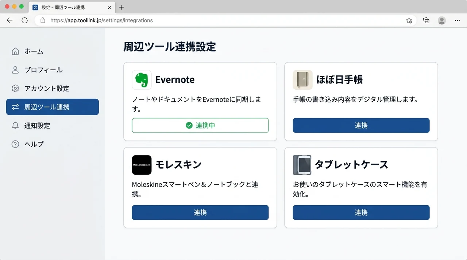Image resolution: width=467 pixels, height=260 pixels.
Task: Click 連携 button for タブレットケース
Action: [x=361, y=213]
